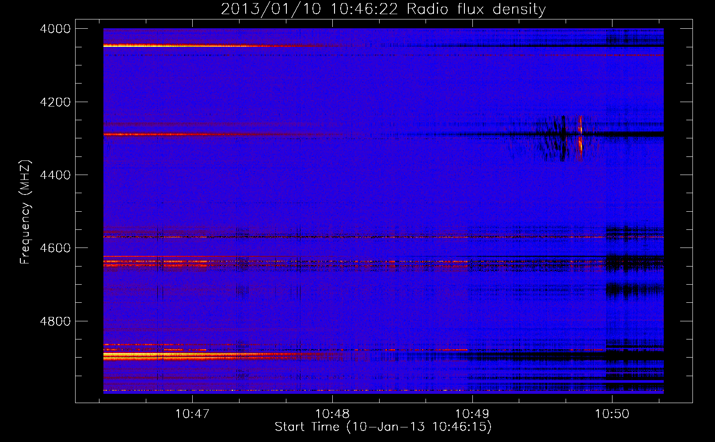
Task: Click the yellow emission band near 4050 MHz
Action: coord(199,46)
